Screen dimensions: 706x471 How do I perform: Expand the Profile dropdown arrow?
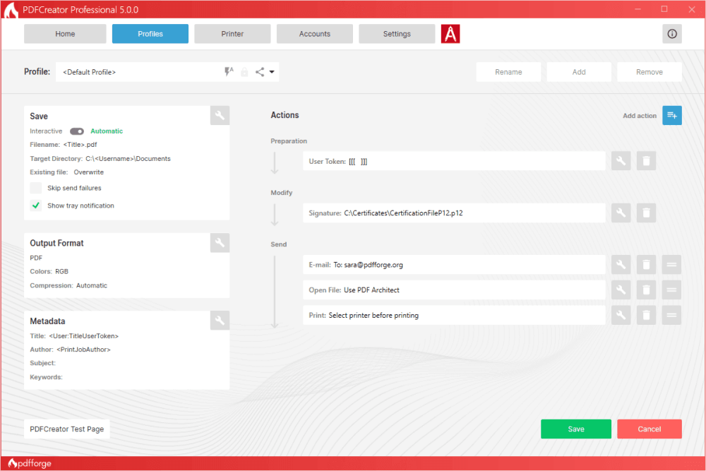(272, 72)
